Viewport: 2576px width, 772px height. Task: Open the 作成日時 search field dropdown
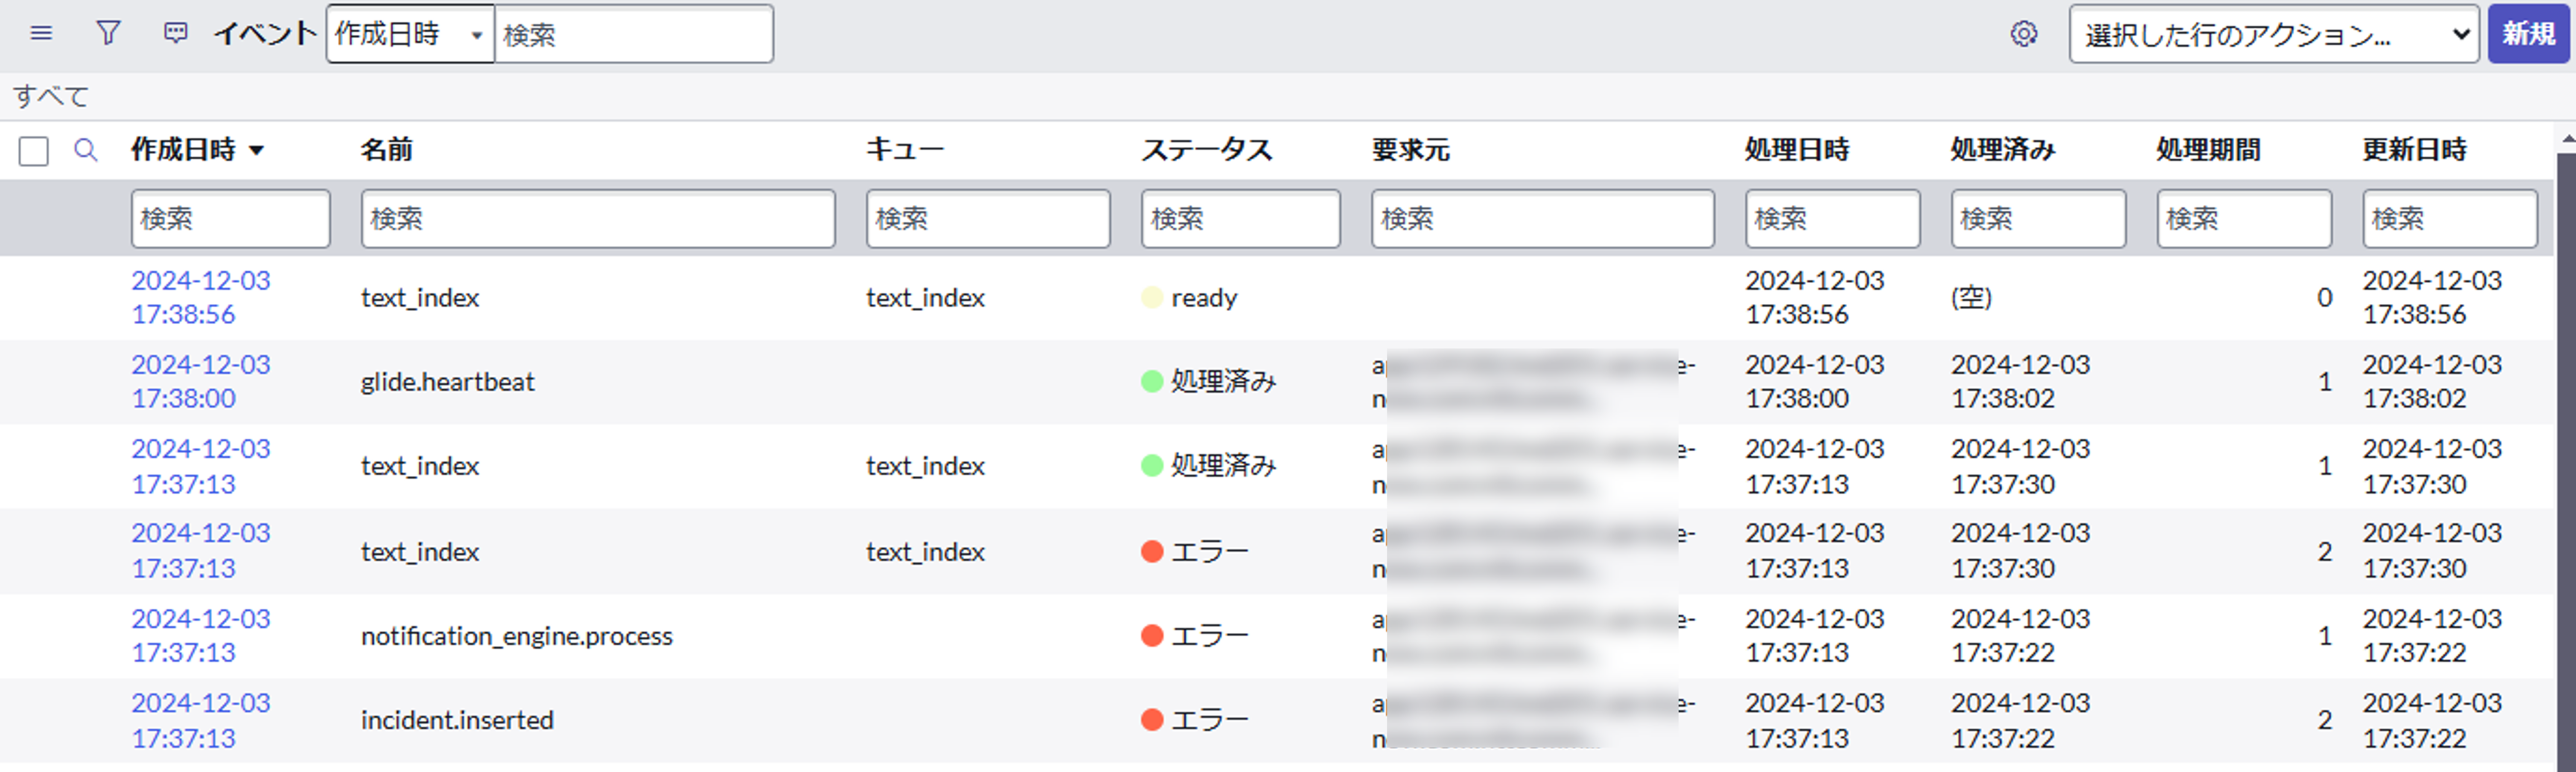coord(410,35)
